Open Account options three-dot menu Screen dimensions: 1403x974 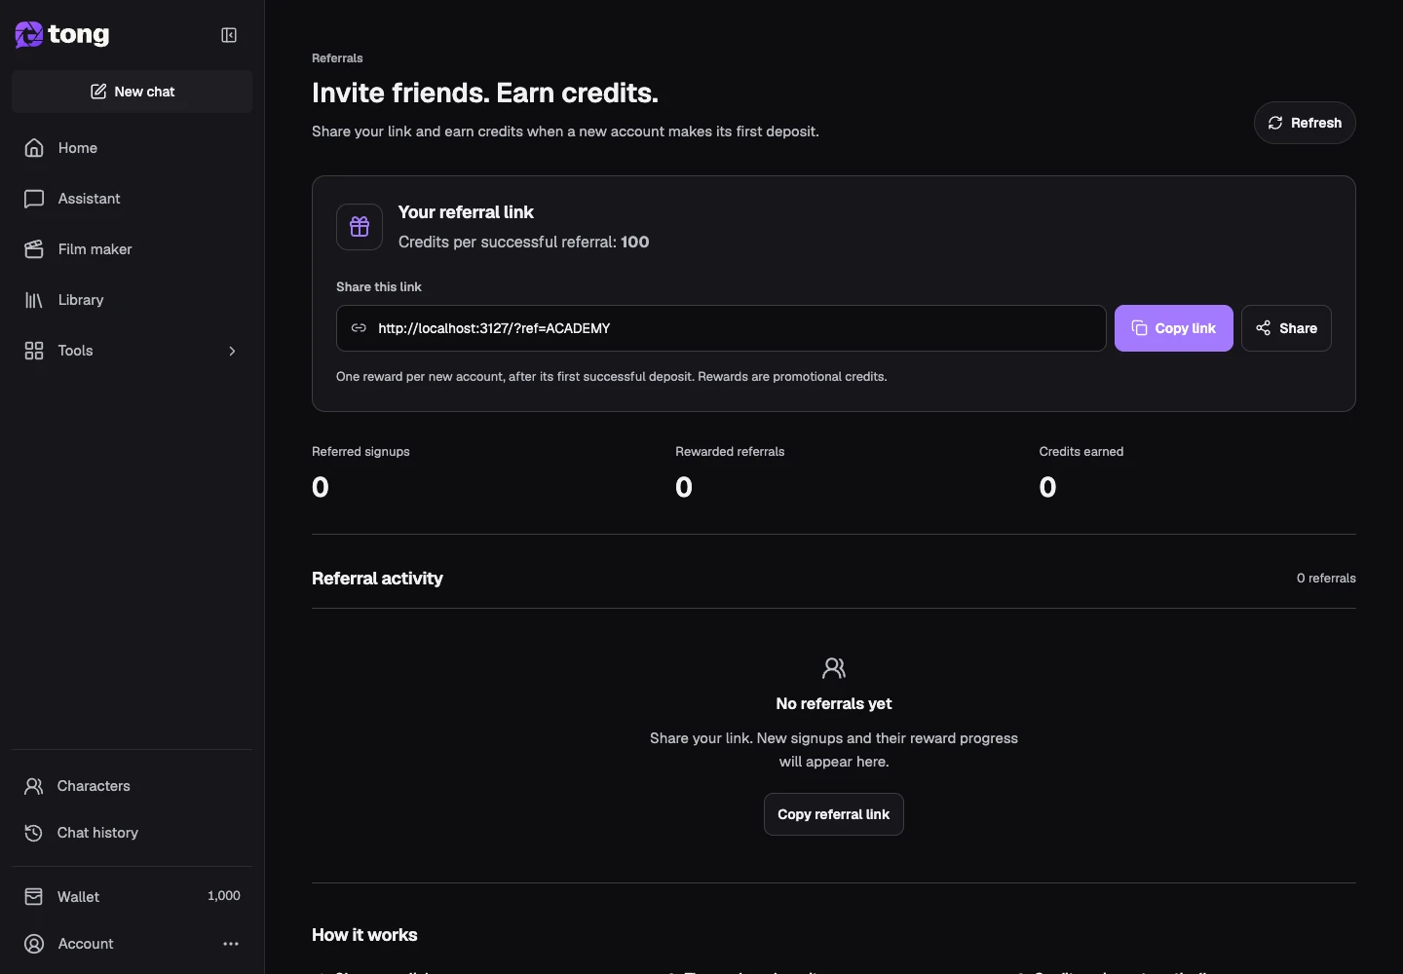tap(231, 944)
